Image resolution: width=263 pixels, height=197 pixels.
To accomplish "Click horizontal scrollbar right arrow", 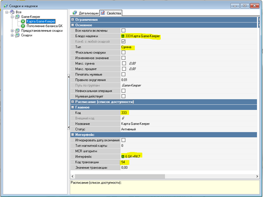I will click(257, 176).
